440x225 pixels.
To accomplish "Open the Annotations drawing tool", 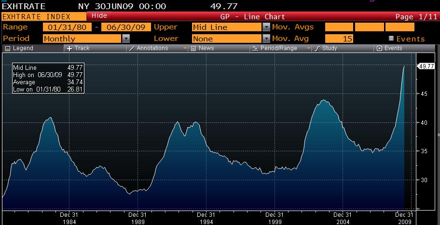I will coord(132,49).
